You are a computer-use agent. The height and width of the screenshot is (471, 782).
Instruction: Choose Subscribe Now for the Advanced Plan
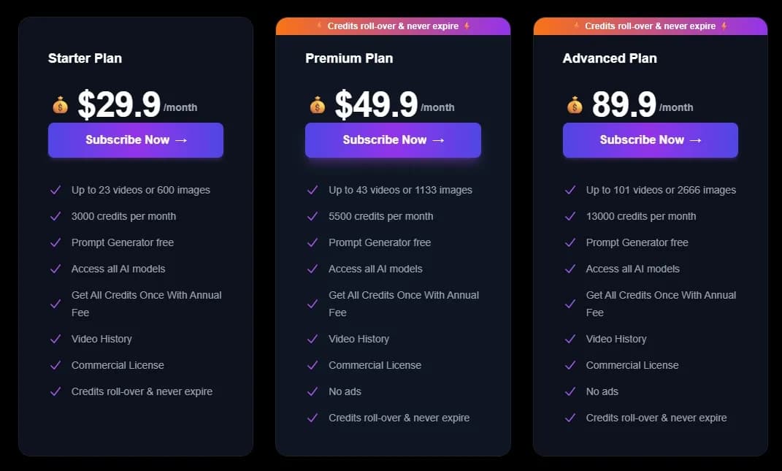650,140
